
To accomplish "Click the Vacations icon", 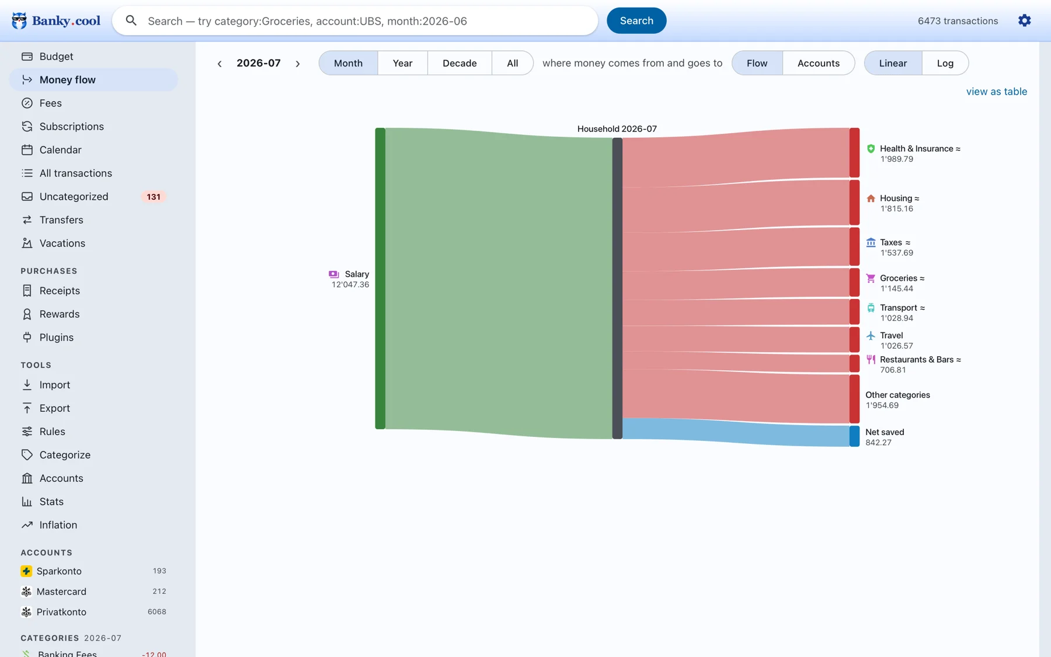I will tap(27, 243).
